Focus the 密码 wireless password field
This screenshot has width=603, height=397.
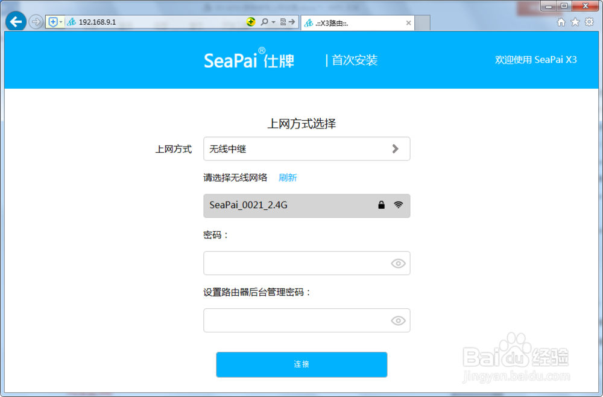[306, 263]
